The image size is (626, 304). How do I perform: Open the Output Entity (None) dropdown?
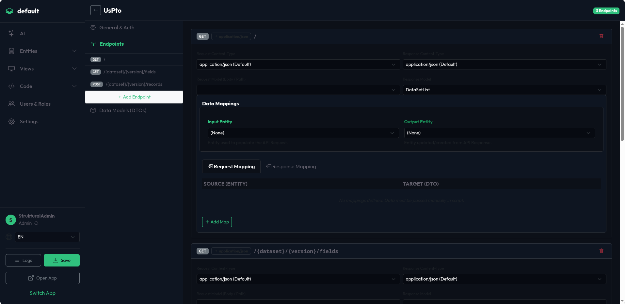[500, 133]
